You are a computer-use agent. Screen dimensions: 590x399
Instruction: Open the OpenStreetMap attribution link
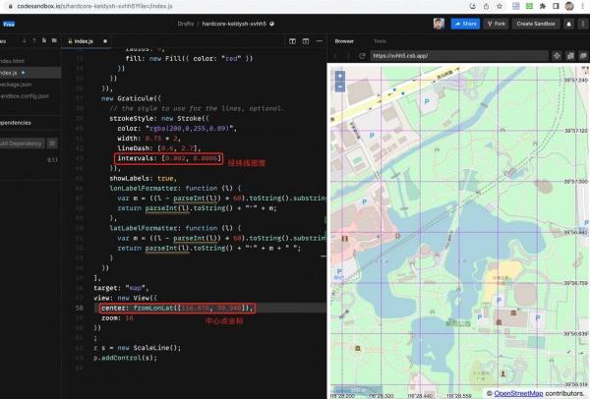(x=517, y=393)
